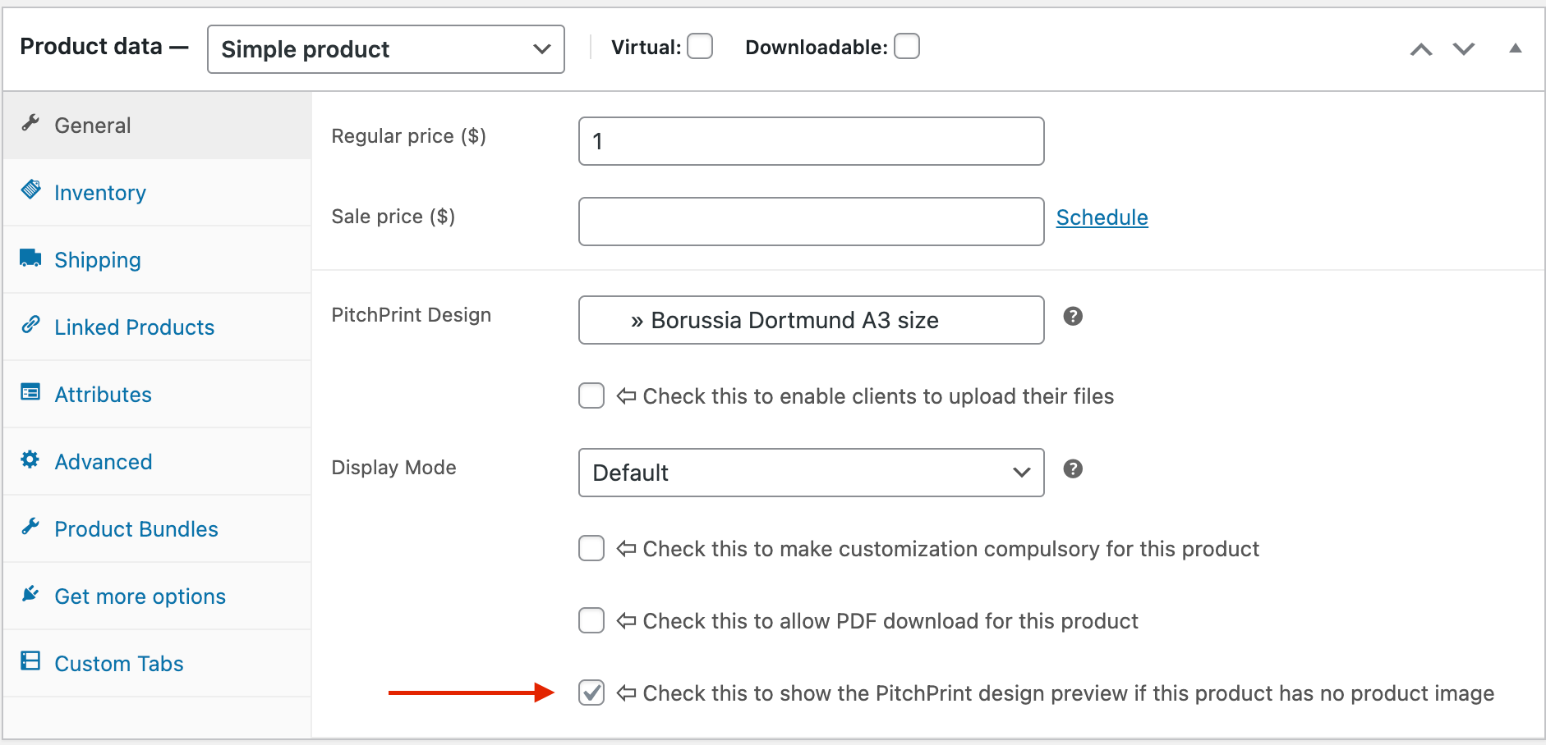Click the 'Downloadable:' label text
This screenshot has height=745, width=1546.
pyautogui.click(x=816, y=48)
